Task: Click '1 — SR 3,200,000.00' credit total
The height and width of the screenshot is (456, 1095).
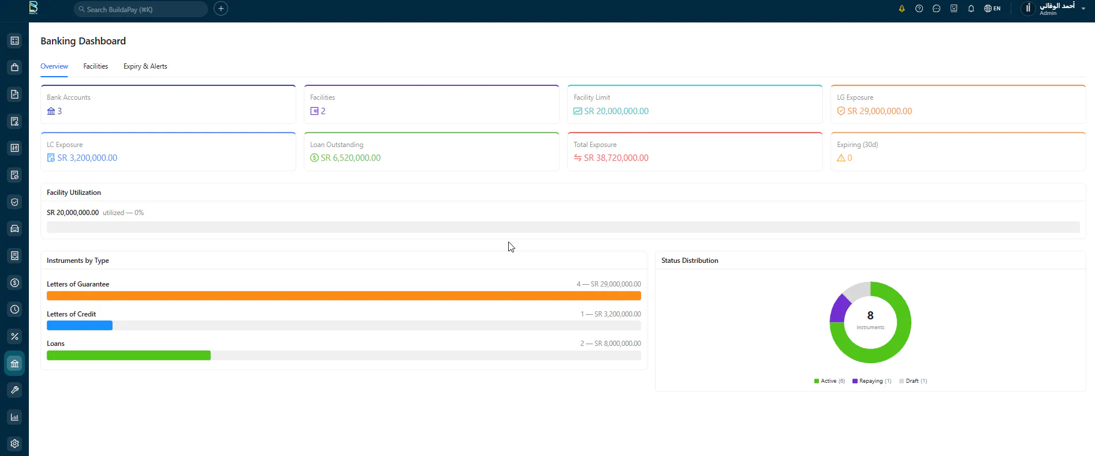Action: click(611, 314)
